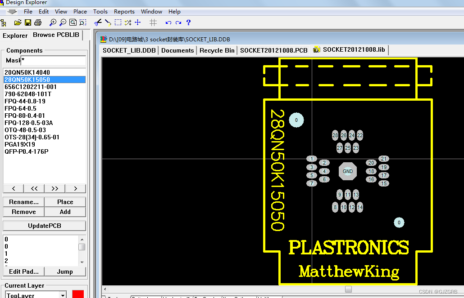464x298 pixels.
Task: Select component FPQ-44-0.8-19
Action: (45, 101)
